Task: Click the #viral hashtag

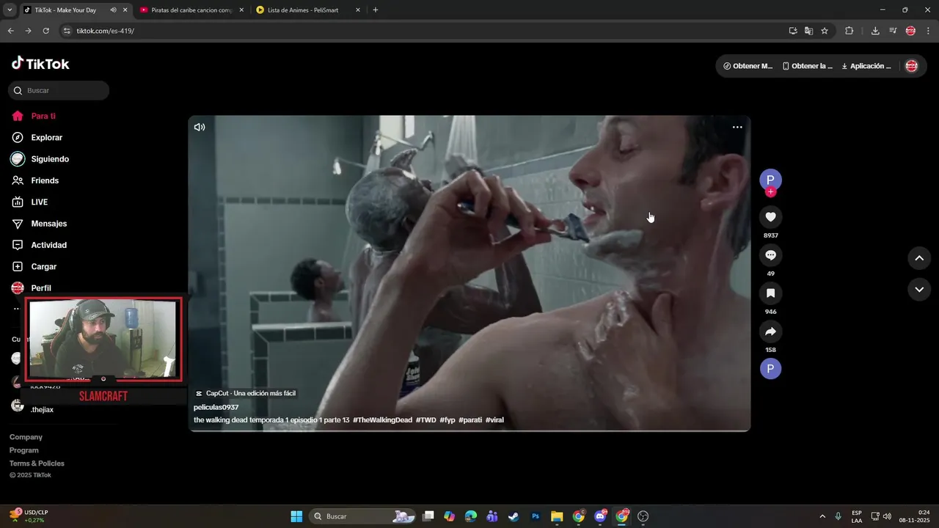Action: (x=494, y=420)
